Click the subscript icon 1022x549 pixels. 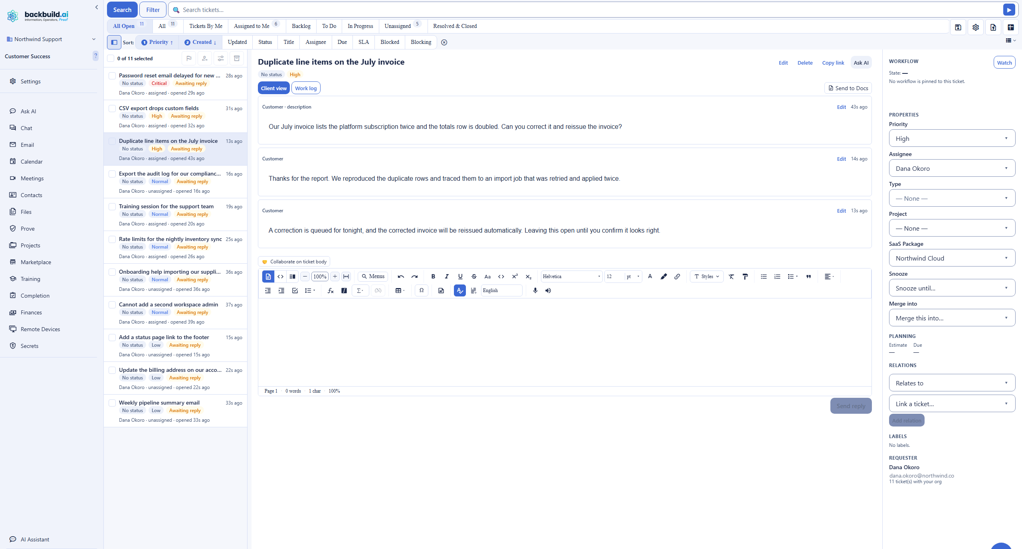coord(529,276)
